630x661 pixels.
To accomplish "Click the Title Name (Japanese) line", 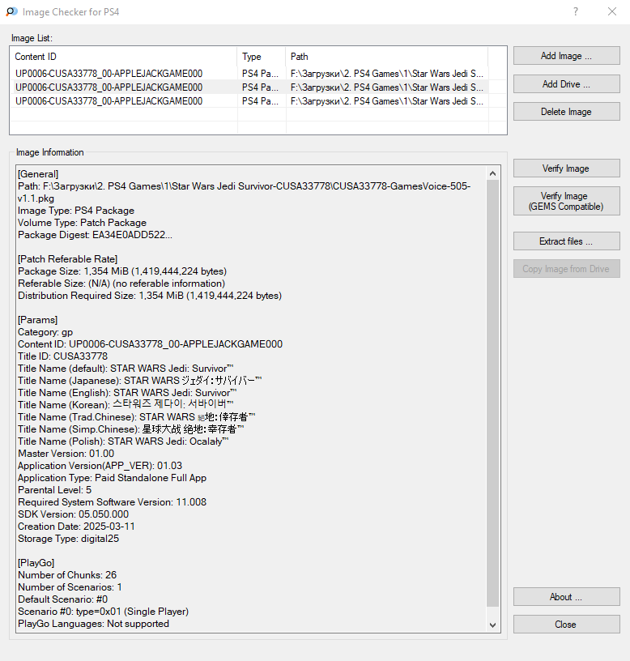I will click(x=140, y=381).
